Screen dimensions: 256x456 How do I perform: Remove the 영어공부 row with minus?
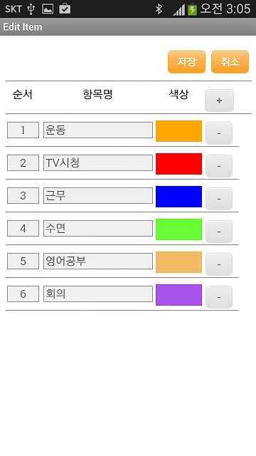(x=219, y=264)
